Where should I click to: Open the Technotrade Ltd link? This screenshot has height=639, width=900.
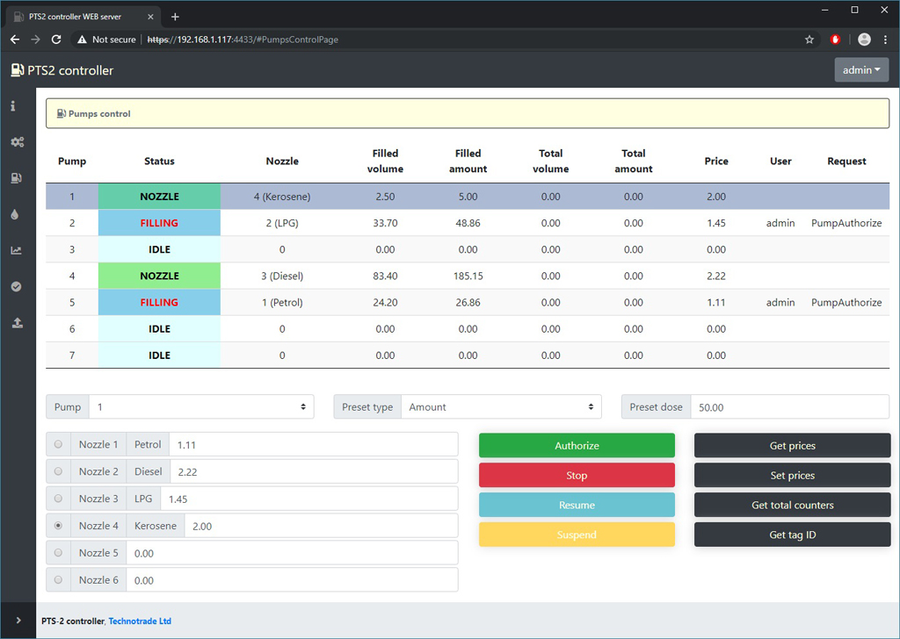(x=140, y=621)
